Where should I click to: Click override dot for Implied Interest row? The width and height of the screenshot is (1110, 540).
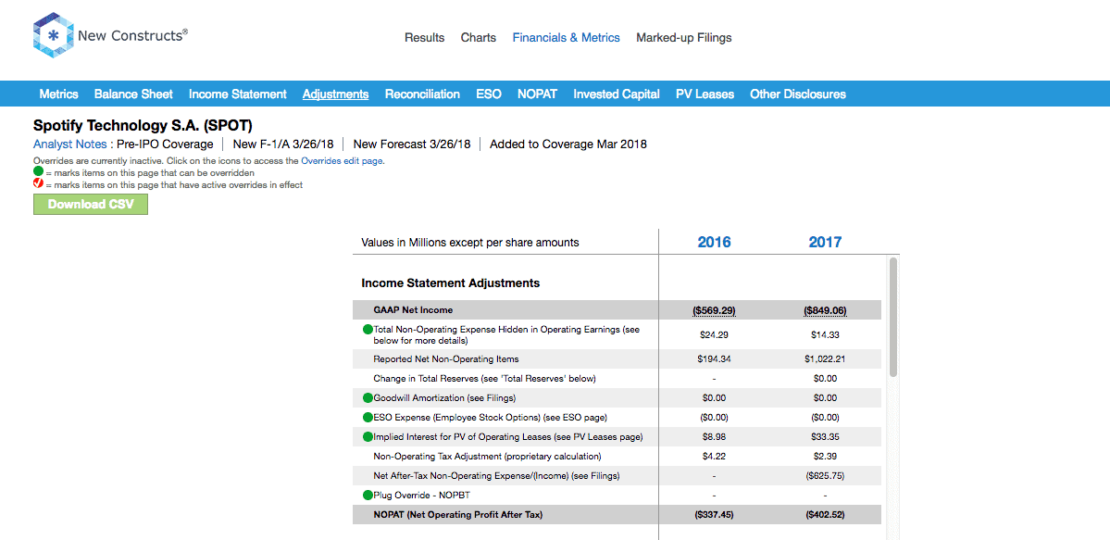[368, 436]
